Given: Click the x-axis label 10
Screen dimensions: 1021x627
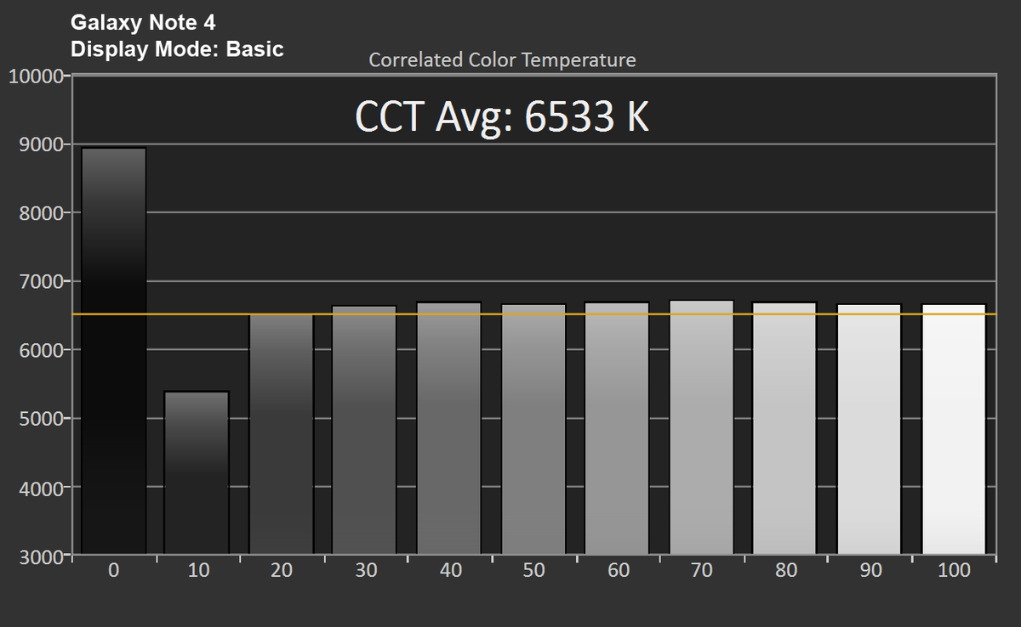Looking at the screenshot, I should click(197, 571).
